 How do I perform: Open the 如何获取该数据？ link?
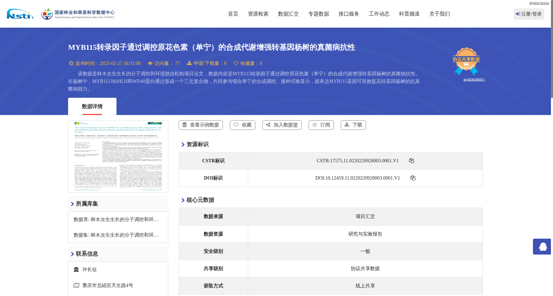pyautogui.click(x=474, y=80)
